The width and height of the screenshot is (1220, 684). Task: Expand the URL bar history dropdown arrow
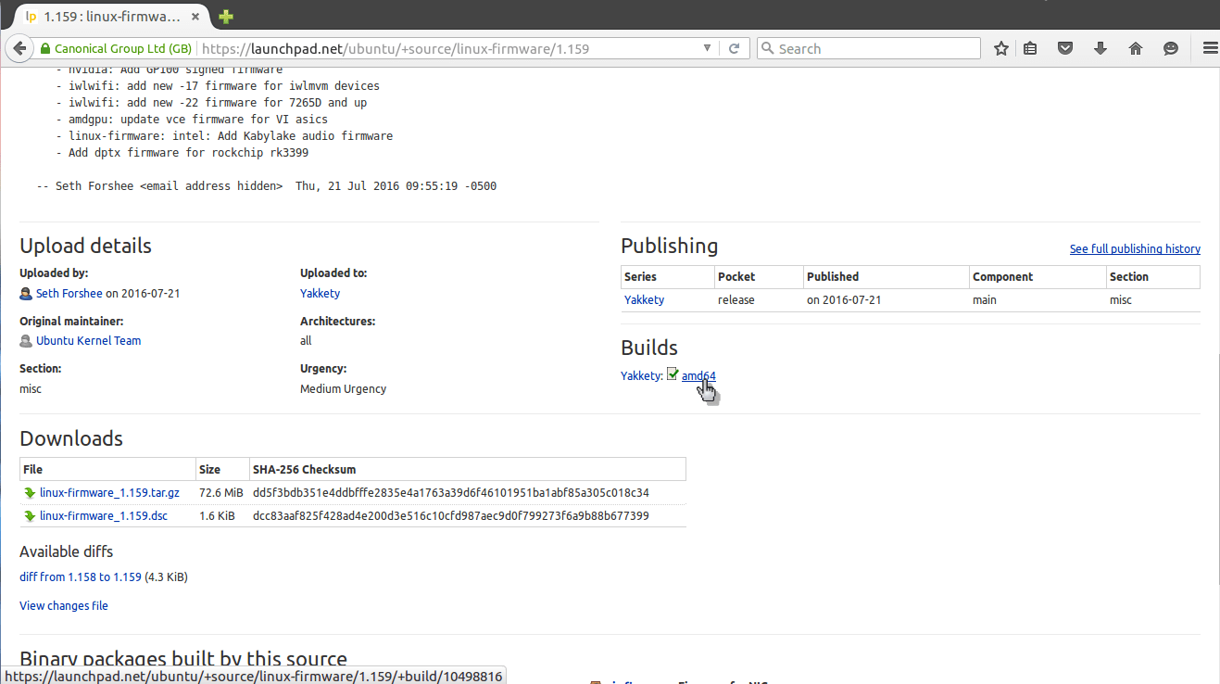click(x=708, y=49)
